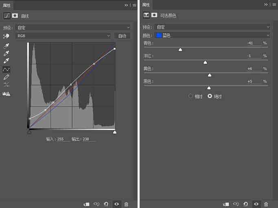Open the Curves 预设 preset dropdown
The image size is (278, 208).
(73, 28)
